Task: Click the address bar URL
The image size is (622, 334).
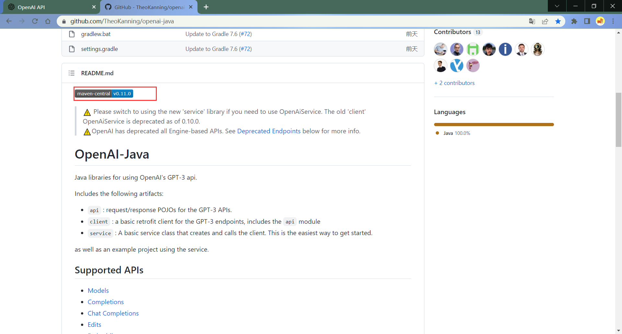Action: tap(122, 21)
